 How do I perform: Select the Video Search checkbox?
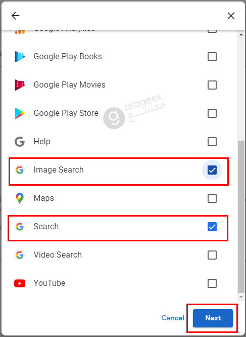212,255
